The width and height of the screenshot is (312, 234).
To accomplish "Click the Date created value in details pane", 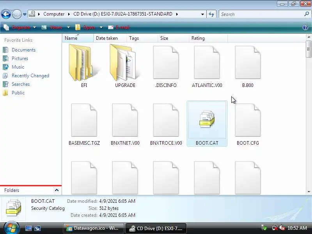I will (117, 215).
